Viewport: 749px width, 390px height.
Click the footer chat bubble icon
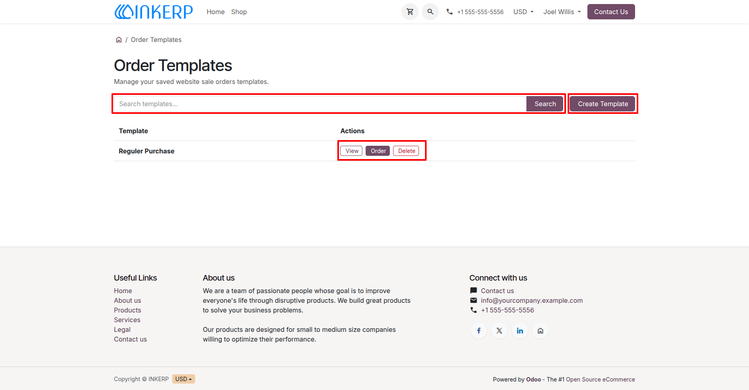pyautogui.click(x=473, y=291)
